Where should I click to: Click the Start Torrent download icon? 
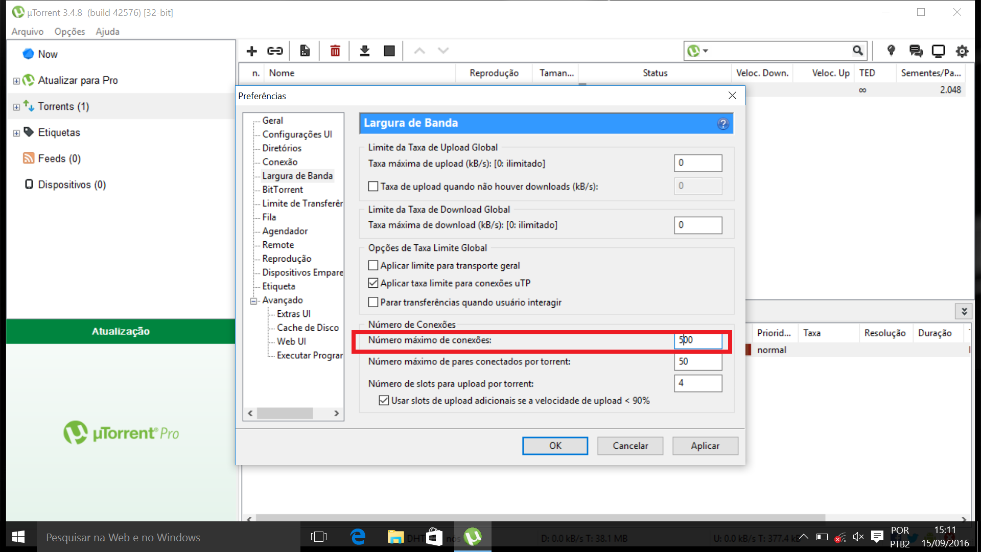(x=365, y=51)
